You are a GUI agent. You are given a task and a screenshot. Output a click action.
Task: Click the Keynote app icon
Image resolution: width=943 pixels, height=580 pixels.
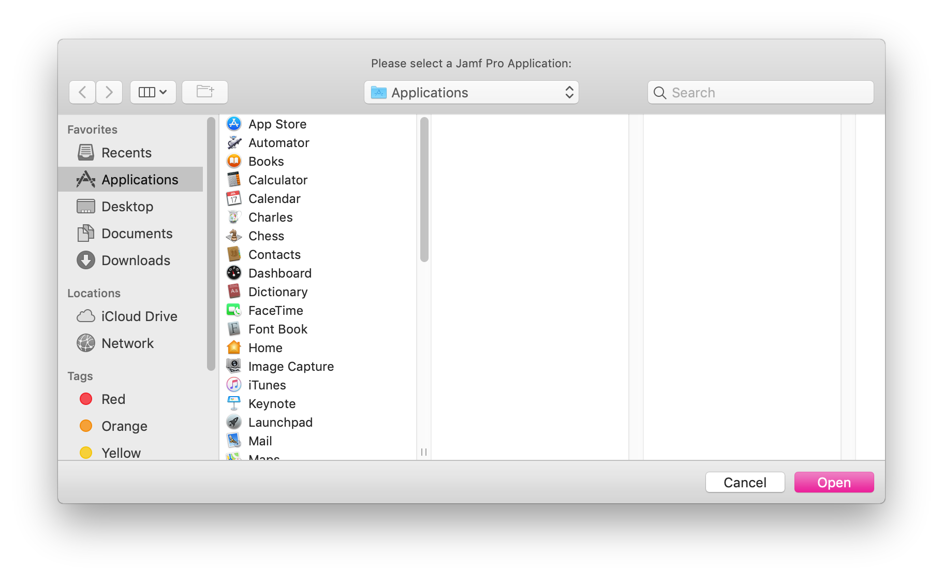pyautogui.click(x=234, y=403)
